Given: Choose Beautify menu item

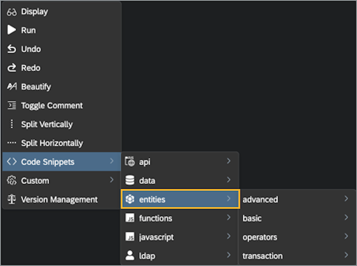Looking at the screenshot, I should 62,87.
